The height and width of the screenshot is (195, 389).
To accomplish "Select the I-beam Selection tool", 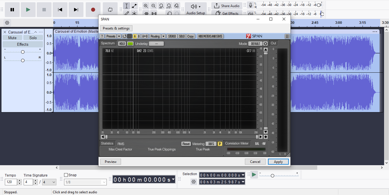I will click(x=127, y=6).
